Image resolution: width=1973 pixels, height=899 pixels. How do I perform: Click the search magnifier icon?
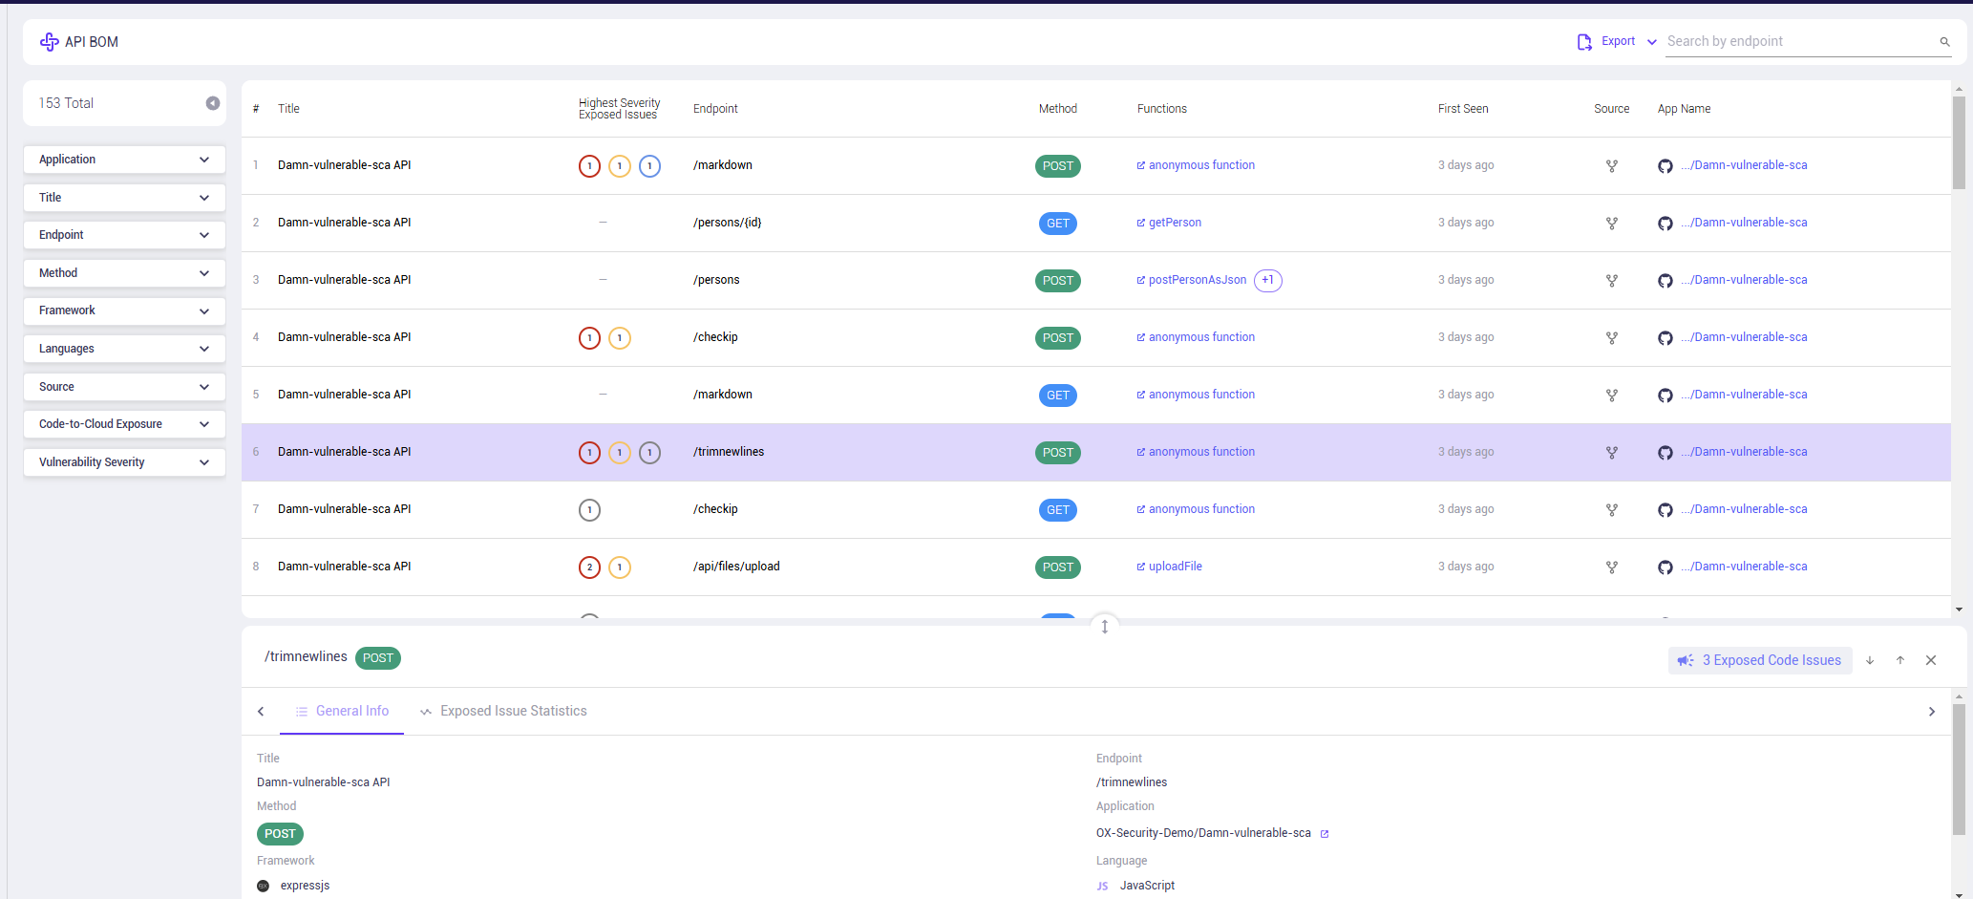[x=1944, y=42]
